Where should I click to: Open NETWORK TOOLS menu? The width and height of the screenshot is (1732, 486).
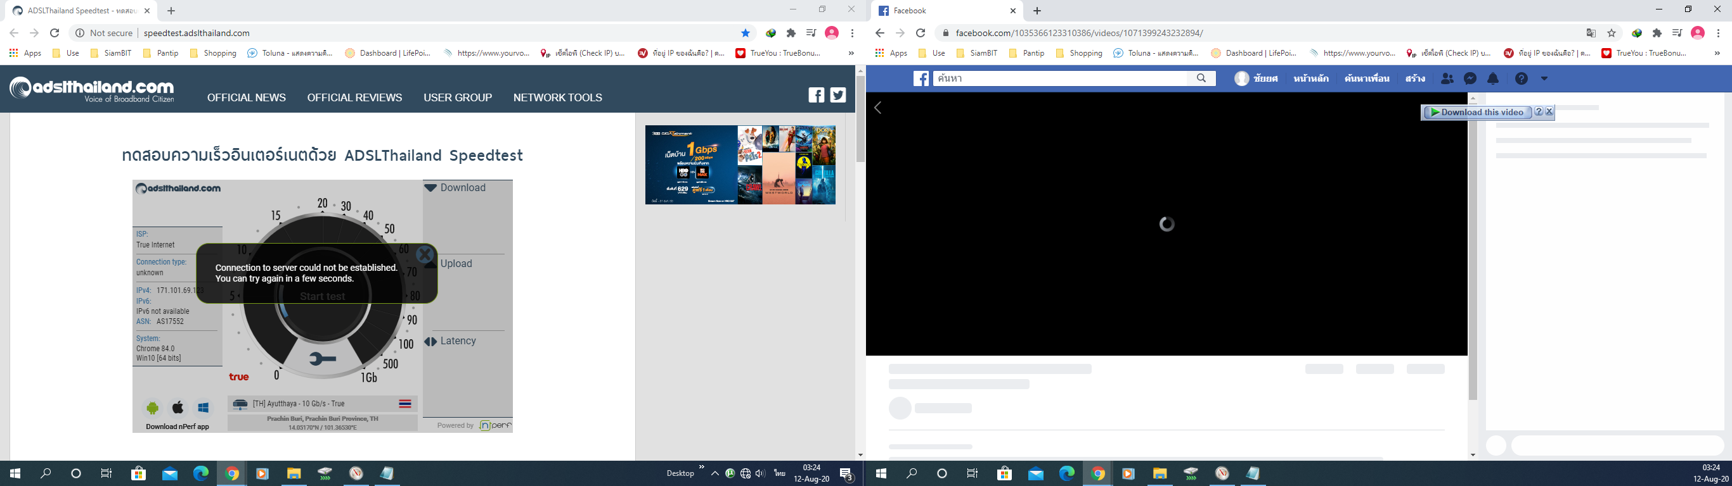coord(558,97)
